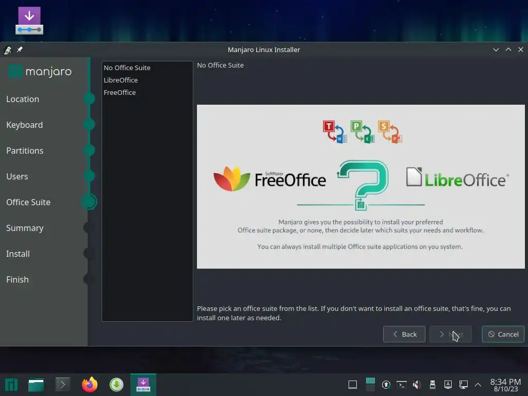Close the Manjaro Linux Installer window
This screenshot has height=396, width=528.
(521, 49)
